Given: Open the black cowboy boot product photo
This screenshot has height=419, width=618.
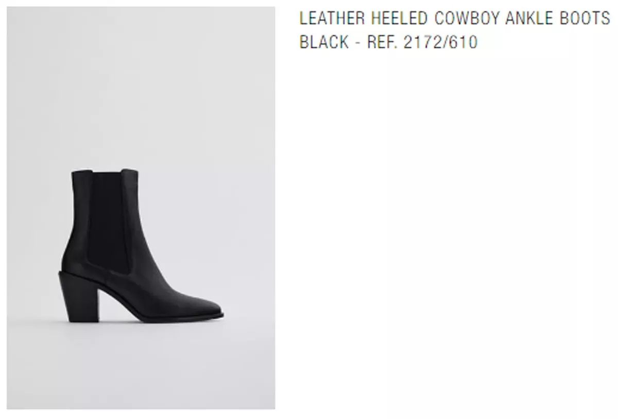Looking at the screenshot, I should coord(141,208).
